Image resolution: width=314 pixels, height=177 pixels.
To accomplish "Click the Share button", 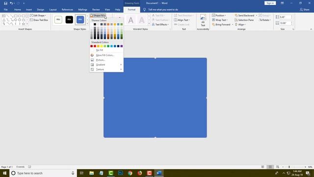I will (304, 10).
